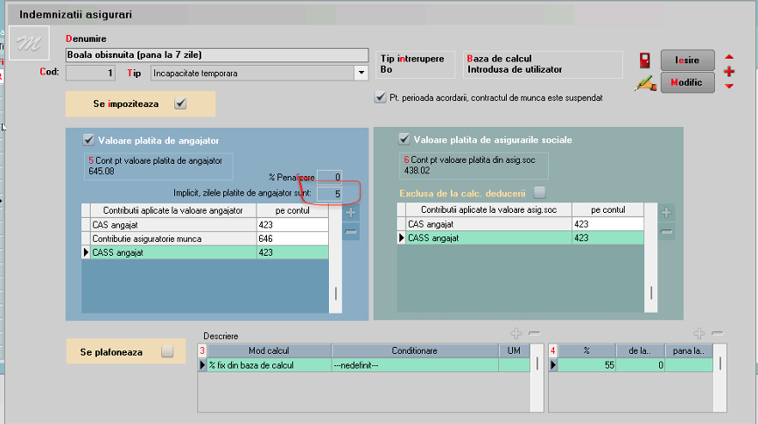Click Baza de calcul field
This screenshot has height=424, width=758.
pos(543,64)
